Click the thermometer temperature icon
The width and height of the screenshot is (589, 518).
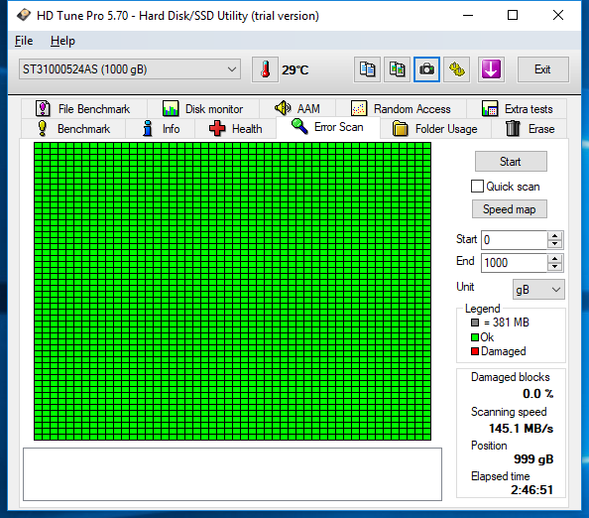click(x=265, y=69)
